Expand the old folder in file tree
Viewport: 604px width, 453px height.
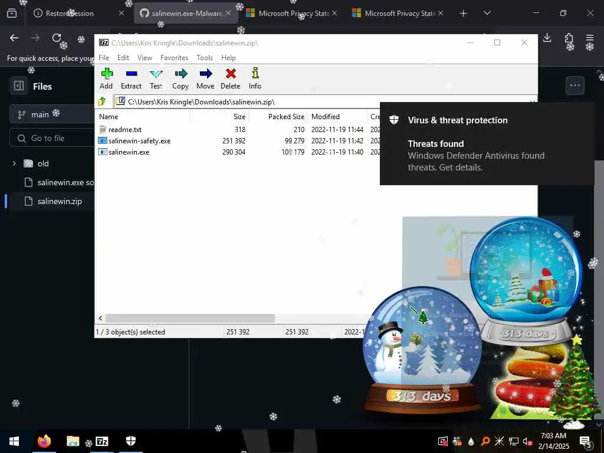pos(14,163)
